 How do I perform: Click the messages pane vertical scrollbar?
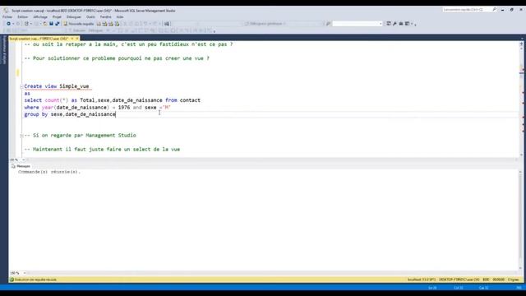(x=520, y=220)
